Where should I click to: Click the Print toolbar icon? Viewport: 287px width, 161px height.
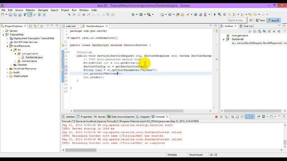20,15
